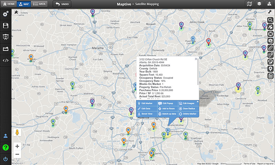
Task: Open the Terms of Use link
Action: 249,164
